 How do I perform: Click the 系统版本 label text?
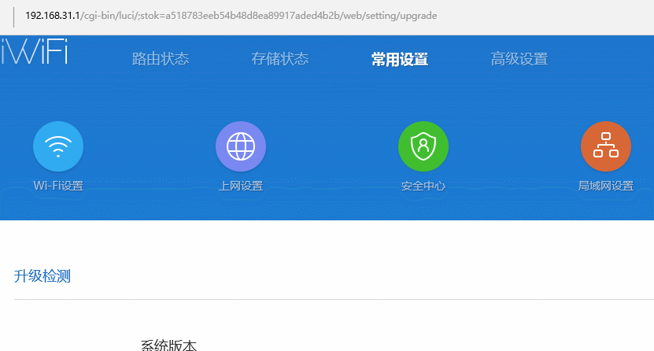(168, 345)
